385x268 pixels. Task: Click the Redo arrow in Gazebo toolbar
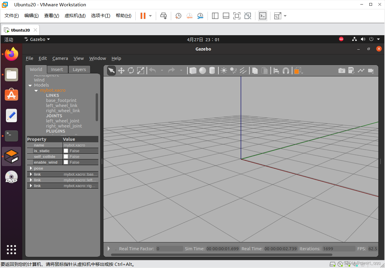[172, 70]
